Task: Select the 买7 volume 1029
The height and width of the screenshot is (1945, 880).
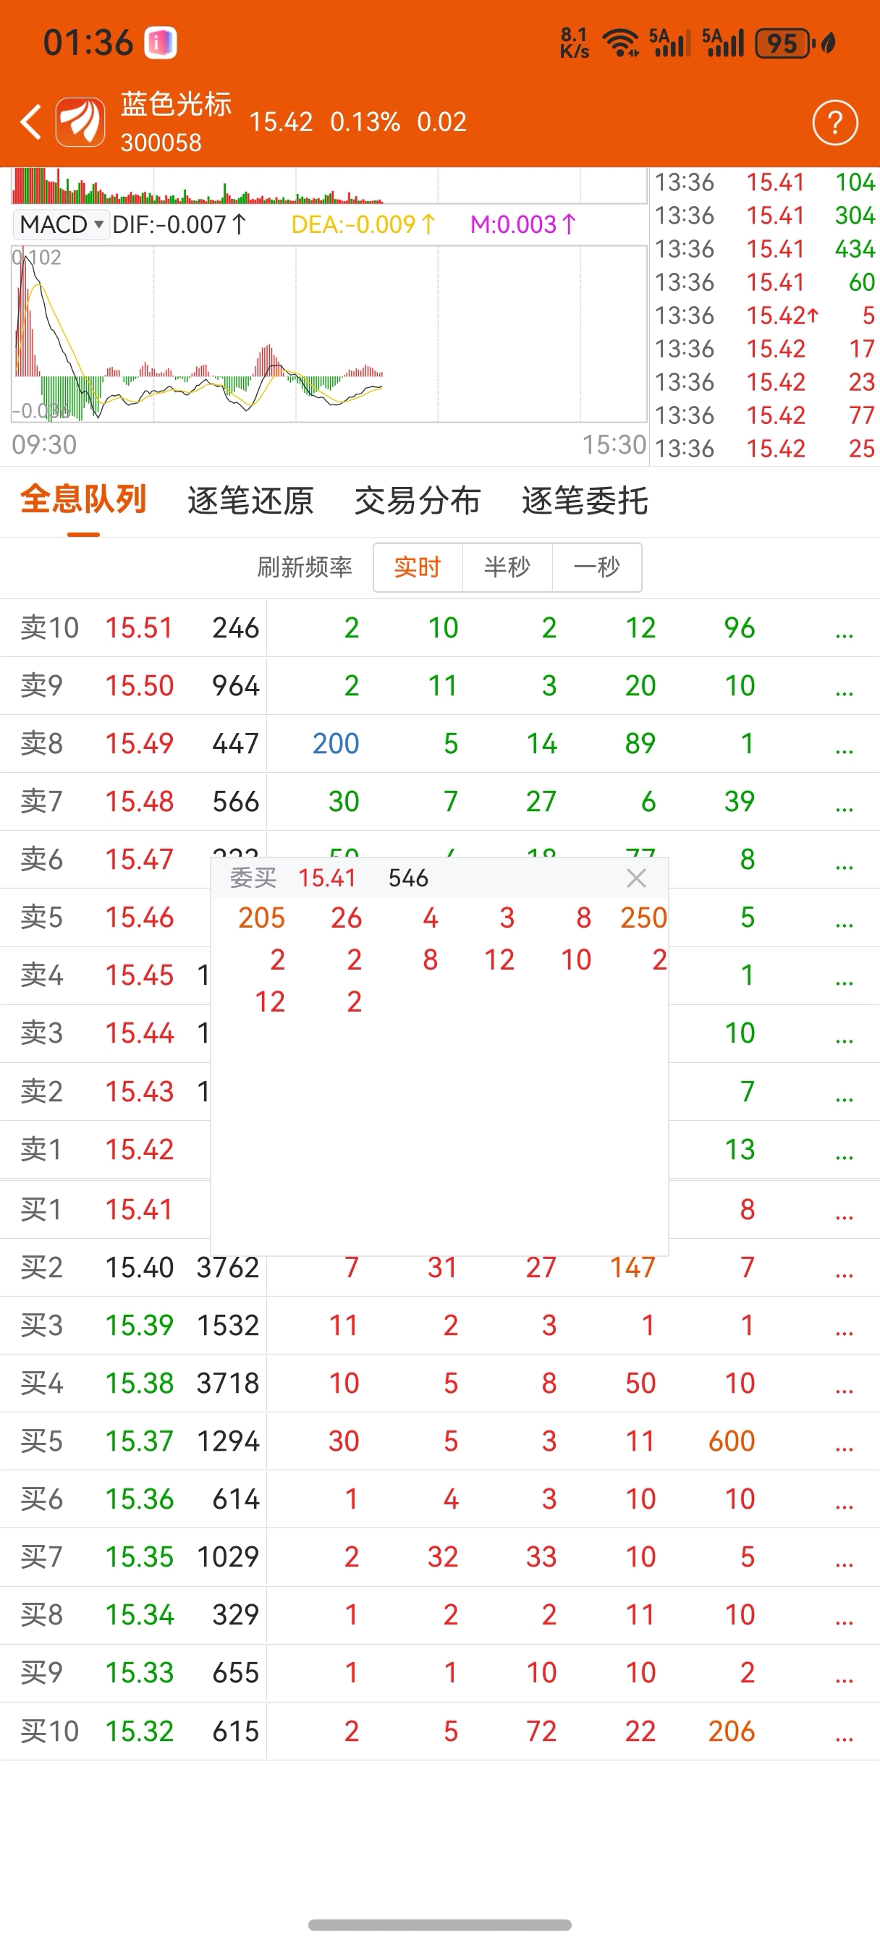Action: [227, 1556]
